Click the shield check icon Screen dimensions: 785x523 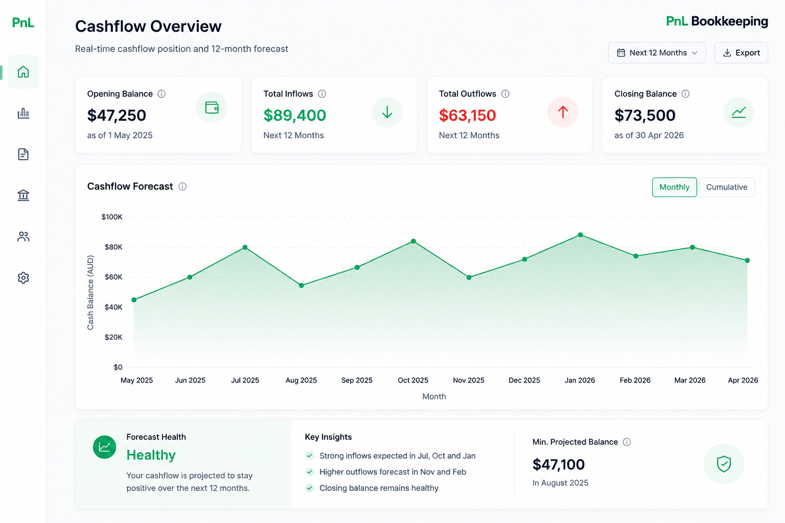pyautogui.click(x=724, y=464)
